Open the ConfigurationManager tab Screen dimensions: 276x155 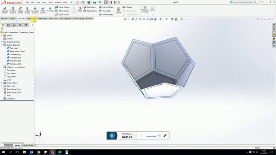14,25
